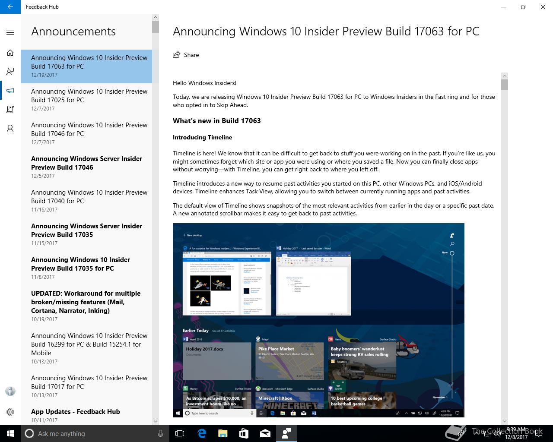Click announcements list scroll down arrow
Image resolution: width=553 pixels, height=442 pixels.
[x=156, y=421]
